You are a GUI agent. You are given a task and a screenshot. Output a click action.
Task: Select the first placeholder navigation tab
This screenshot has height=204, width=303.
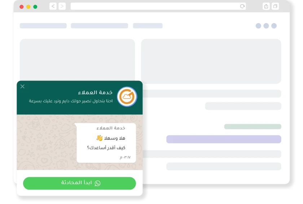(43, 26)
